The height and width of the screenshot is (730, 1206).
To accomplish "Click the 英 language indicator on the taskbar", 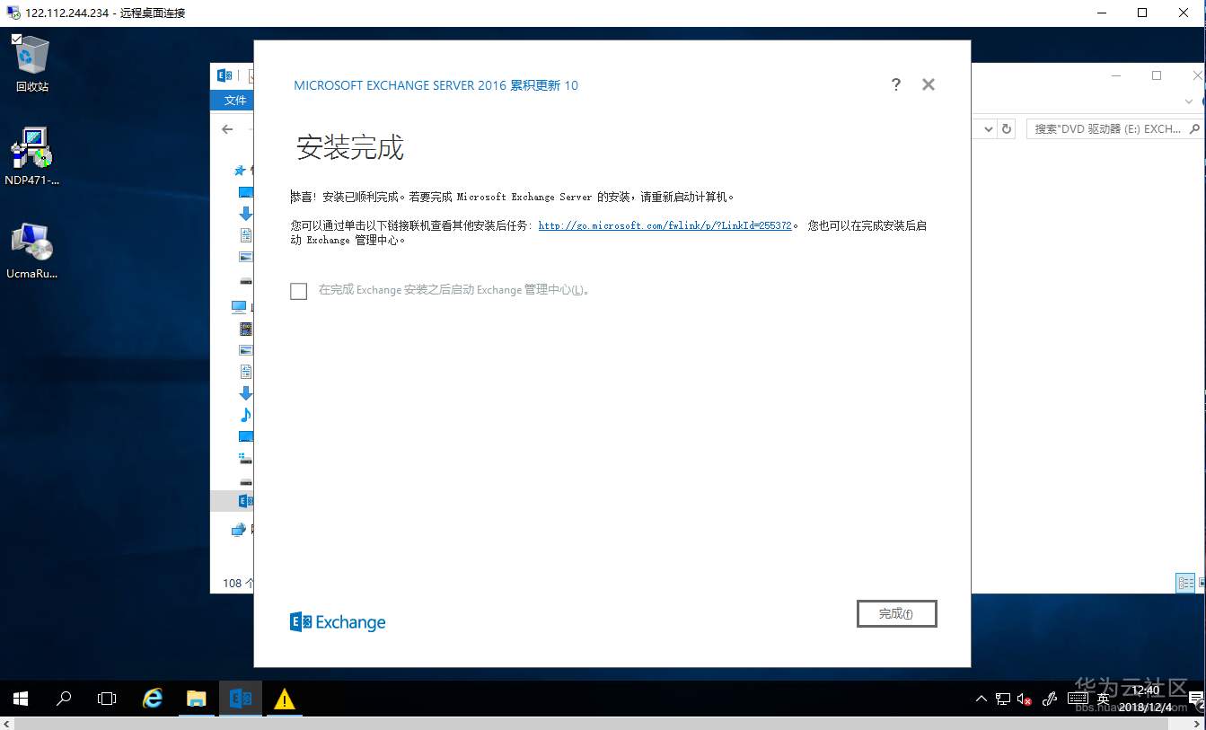I will tap(1102, 699).
